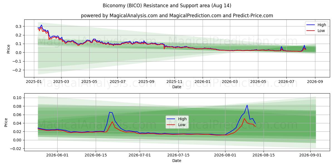This screenshot has height=167, width=334.
Task: Click the 'Date' x-axis label of bottom chart
Action: point(177,161)
